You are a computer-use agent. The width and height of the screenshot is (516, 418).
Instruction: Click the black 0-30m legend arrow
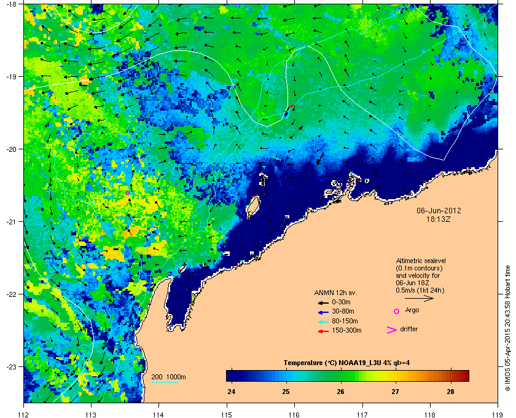pyautogui.click(x=323, y=302)
